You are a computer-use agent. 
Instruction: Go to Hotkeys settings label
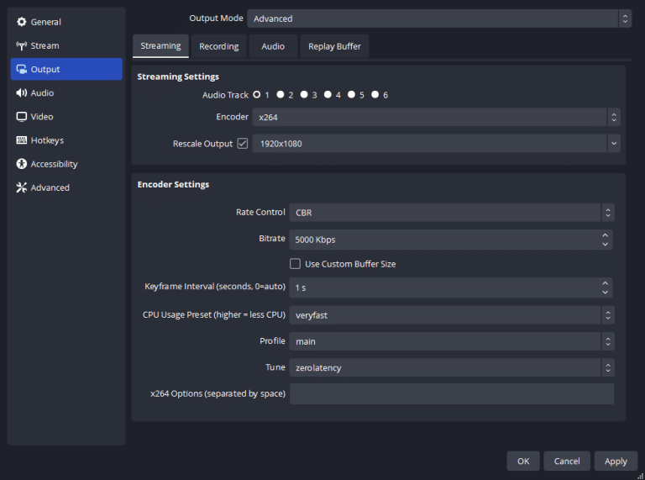click(47, 140)
